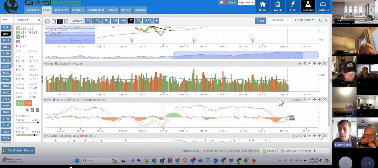Click the Windows taskbar Search box

click(x=101, y=160)
